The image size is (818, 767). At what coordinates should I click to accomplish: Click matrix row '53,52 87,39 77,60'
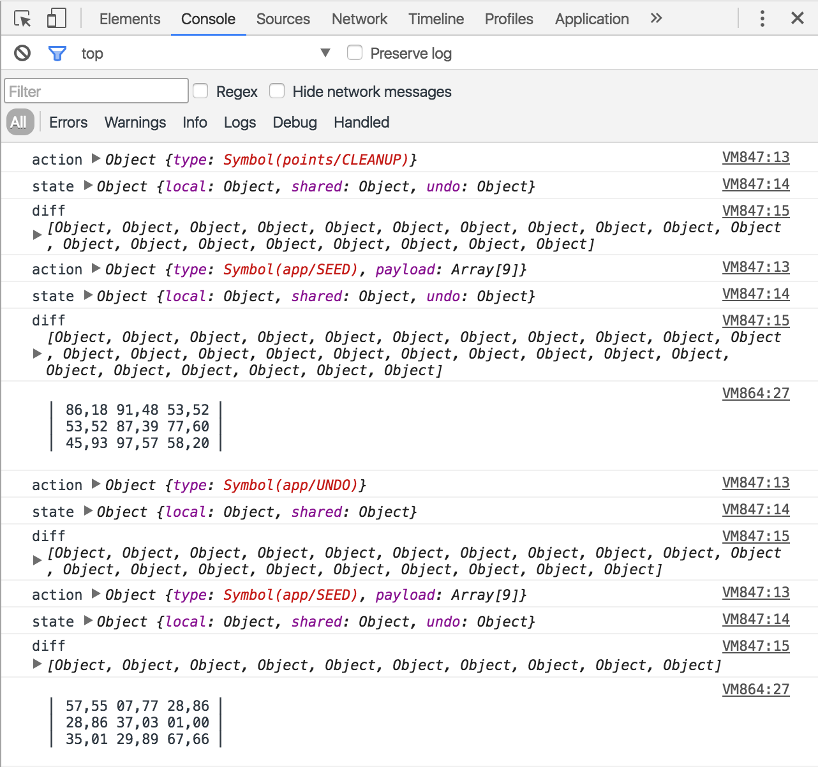click(137, 426)
